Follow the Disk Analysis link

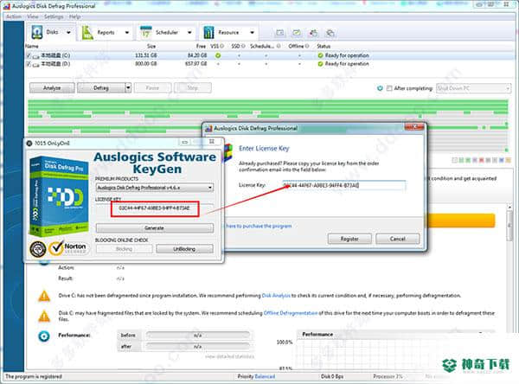[x=276, y=295]
